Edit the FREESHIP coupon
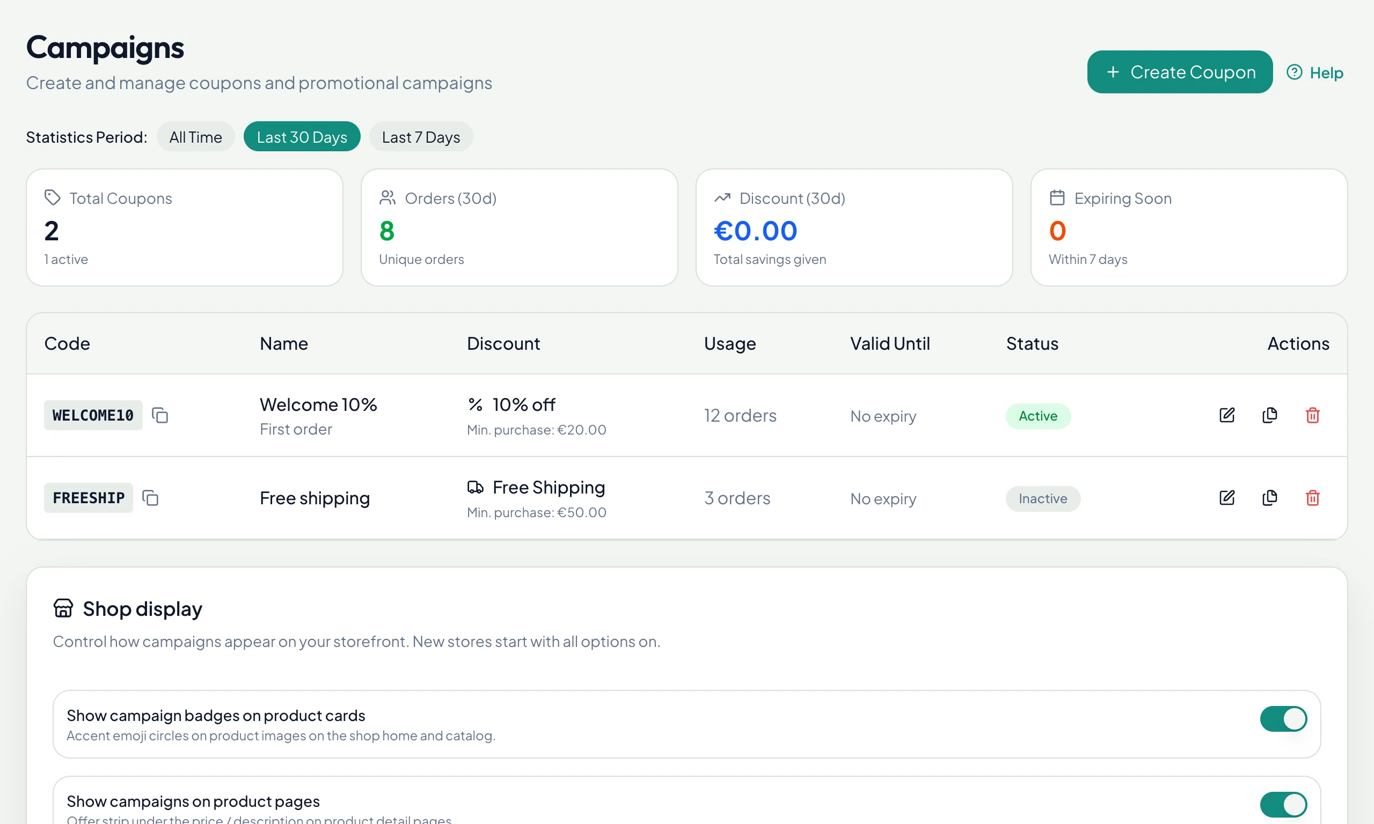 pyautogui.click(x=1227, y=498)
